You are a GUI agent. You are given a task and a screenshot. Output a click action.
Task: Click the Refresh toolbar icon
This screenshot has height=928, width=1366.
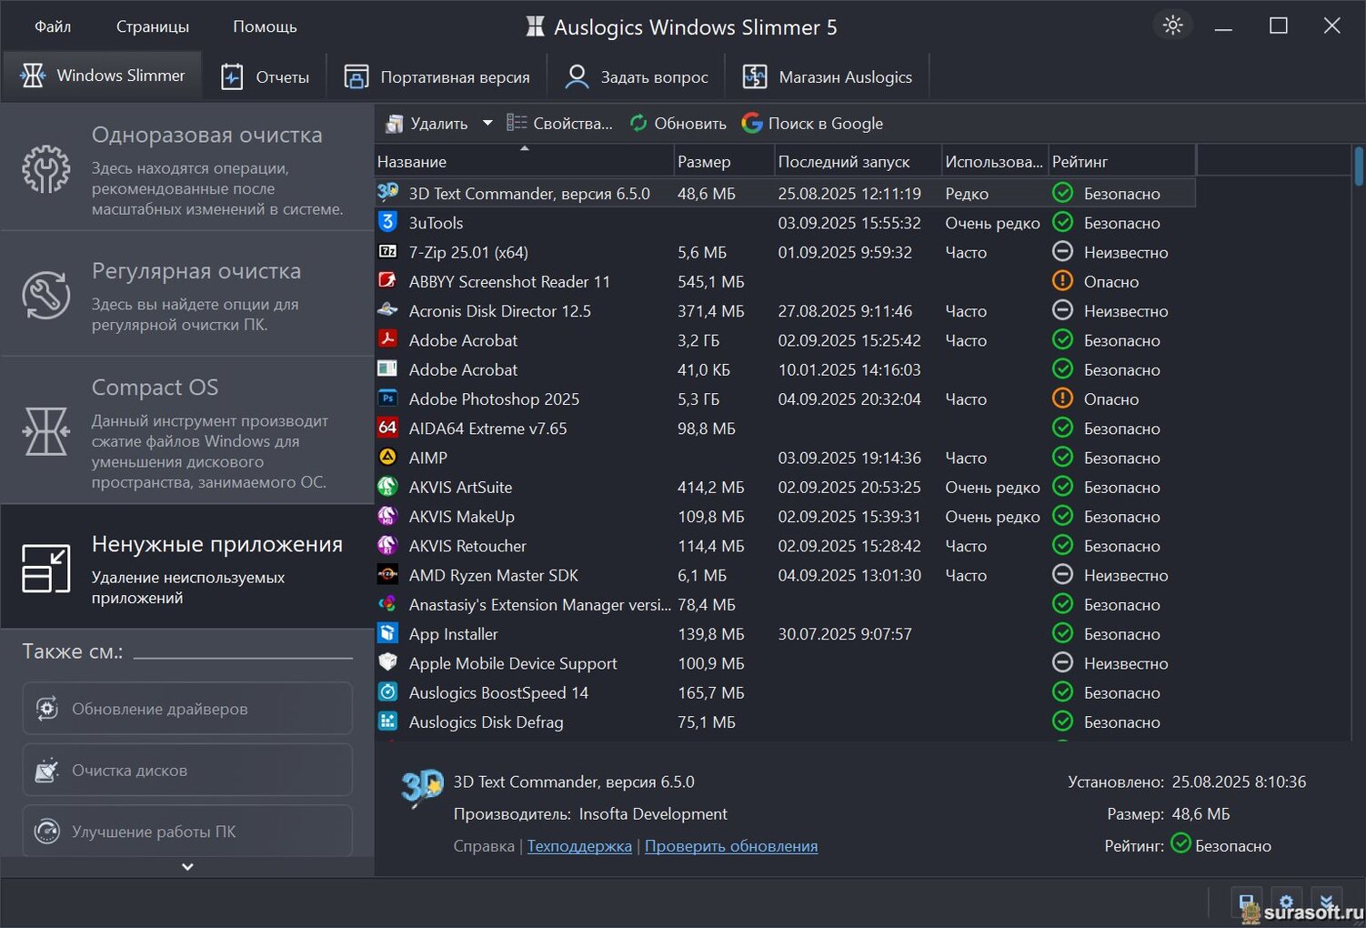point(639,124)
